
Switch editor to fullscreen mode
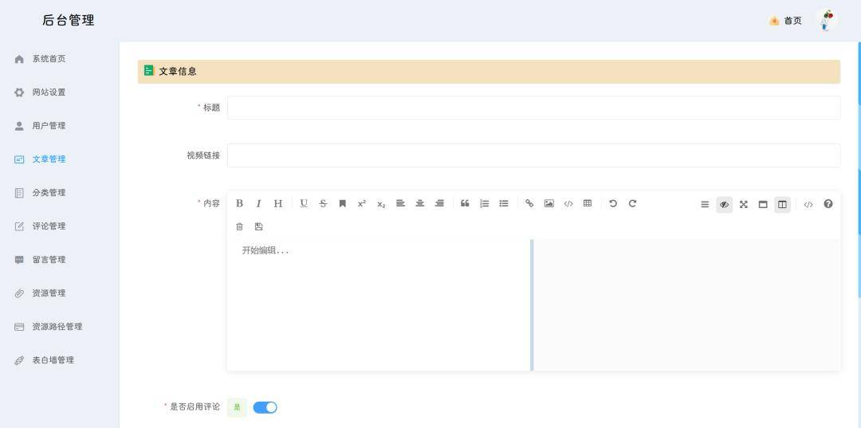tap(744, 205)
